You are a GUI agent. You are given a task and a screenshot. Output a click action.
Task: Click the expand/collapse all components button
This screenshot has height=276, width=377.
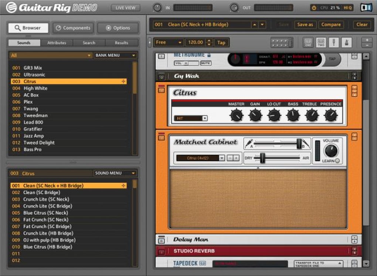point(367,43)
